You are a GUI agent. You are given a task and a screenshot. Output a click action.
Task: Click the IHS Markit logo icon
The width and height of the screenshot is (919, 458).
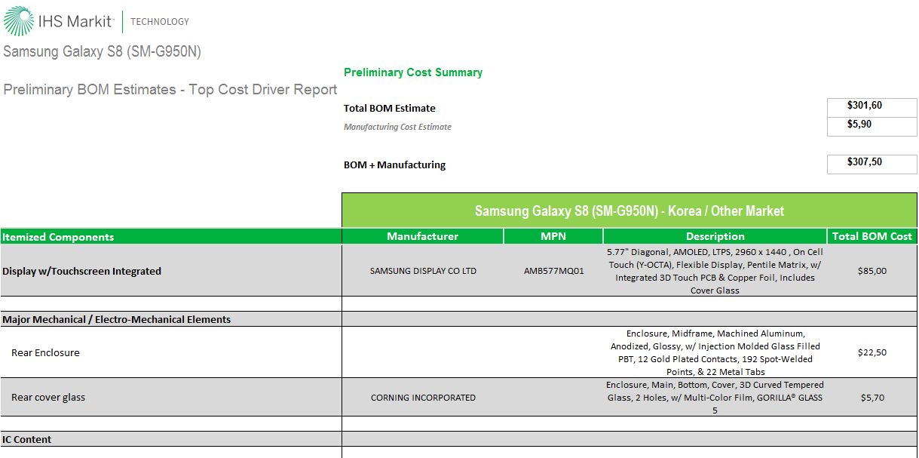[x=18, y=21]
